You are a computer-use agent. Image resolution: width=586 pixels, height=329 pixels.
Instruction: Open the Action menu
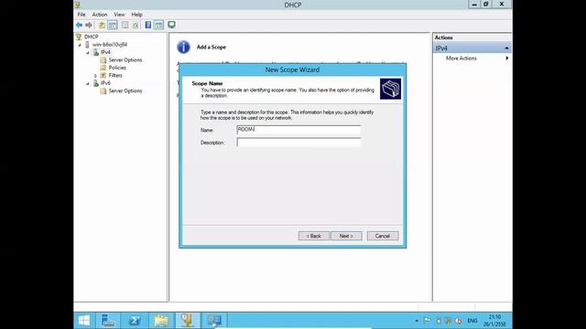100,15
